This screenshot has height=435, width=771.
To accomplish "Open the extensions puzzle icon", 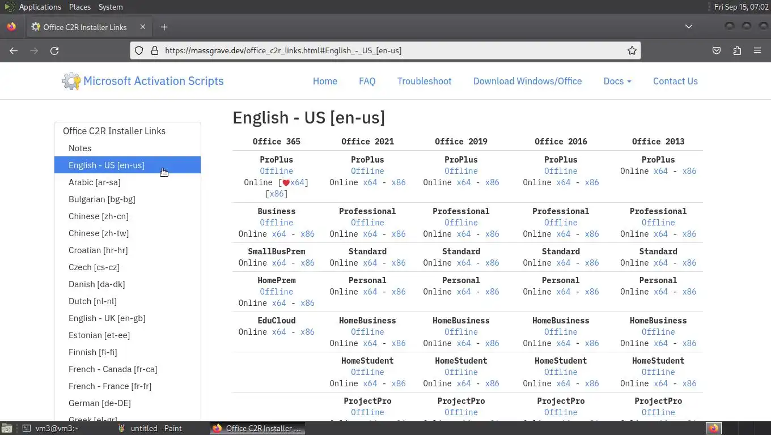I will click(x=737, y=50).
